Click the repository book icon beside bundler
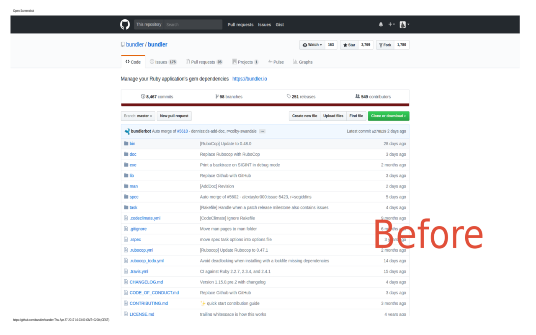Viewport: 536px width, 335px height. (123, 45)
